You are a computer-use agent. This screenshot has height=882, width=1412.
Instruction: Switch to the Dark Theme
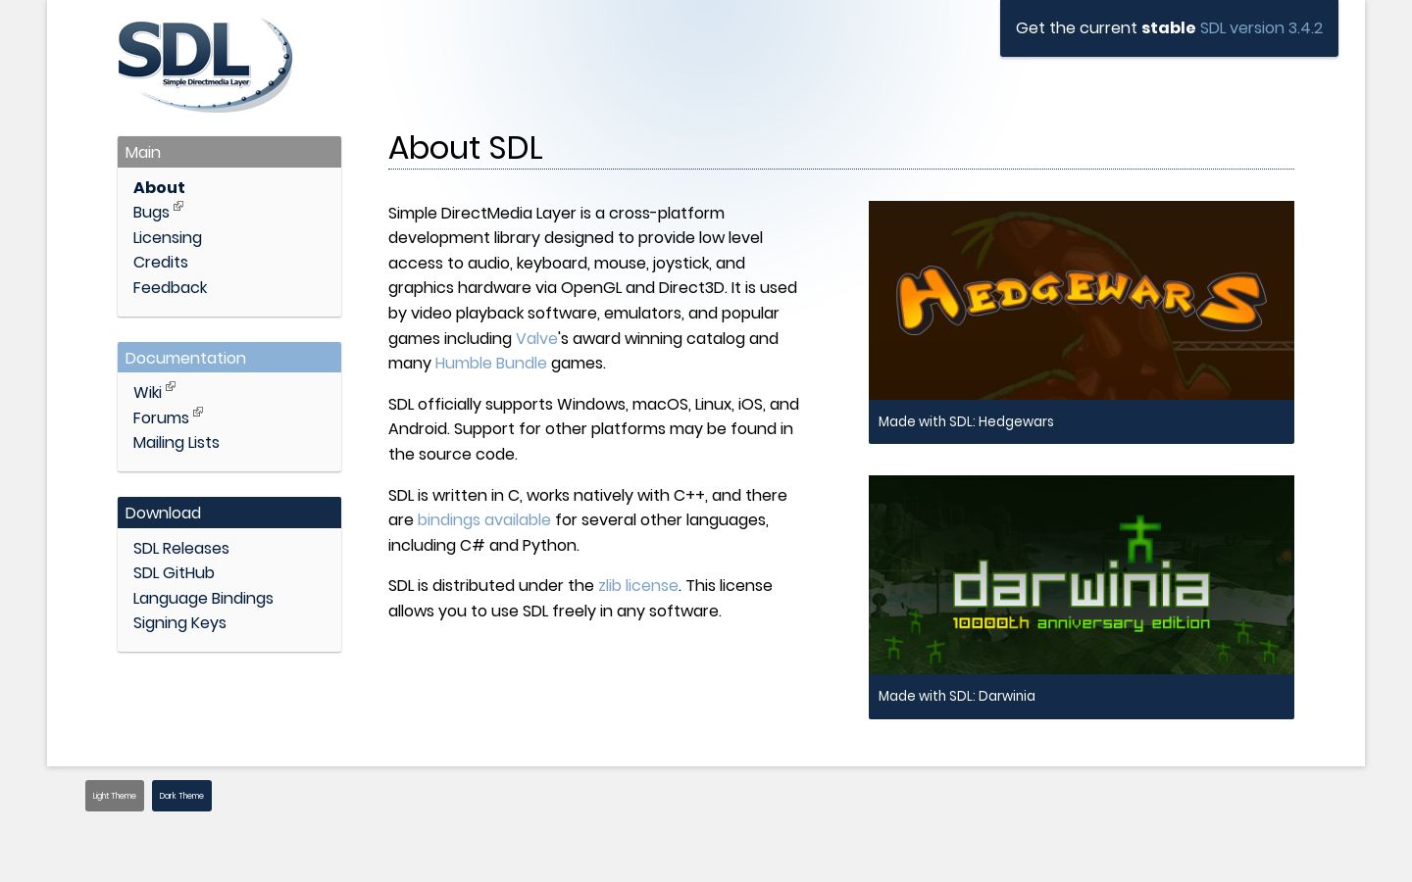click(181, 796)
